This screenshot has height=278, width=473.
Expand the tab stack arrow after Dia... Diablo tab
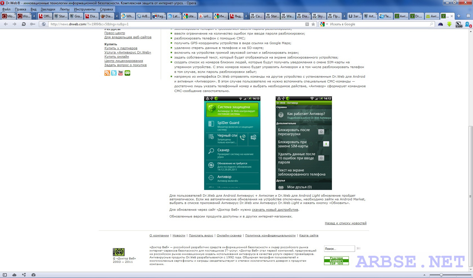click(117, 16)
